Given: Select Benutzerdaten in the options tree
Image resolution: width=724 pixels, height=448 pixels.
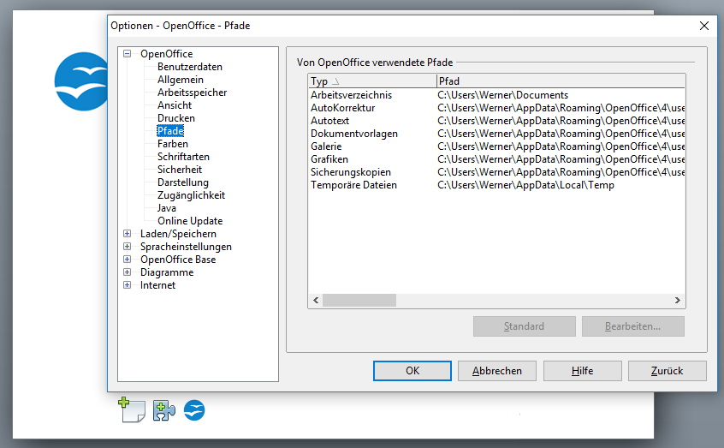Looking at the screenshot, I should click(x=189, y=67).
